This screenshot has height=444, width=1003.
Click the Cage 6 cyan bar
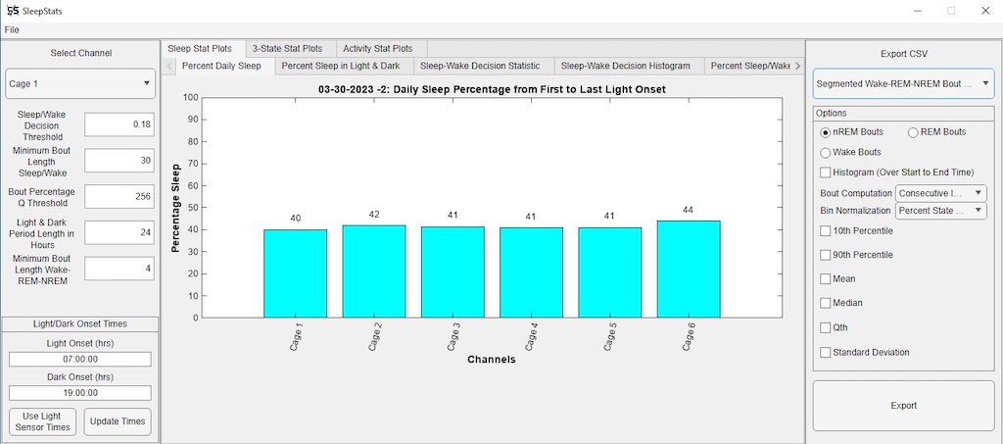pos(689,270)
